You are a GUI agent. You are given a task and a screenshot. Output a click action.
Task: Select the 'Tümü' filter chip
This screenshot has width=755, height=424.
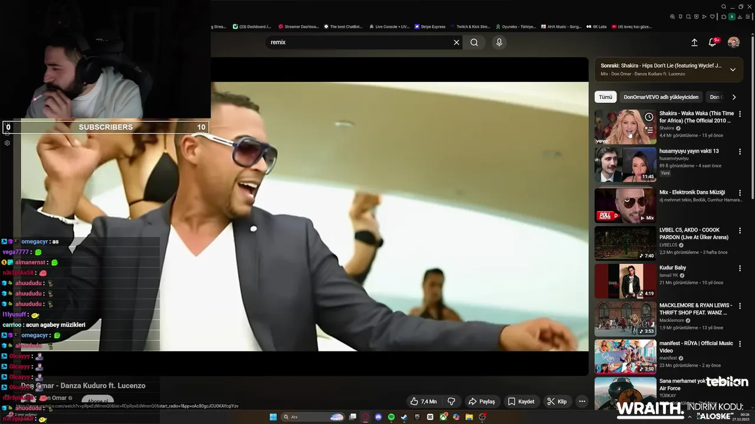click(x=606, y=97)
